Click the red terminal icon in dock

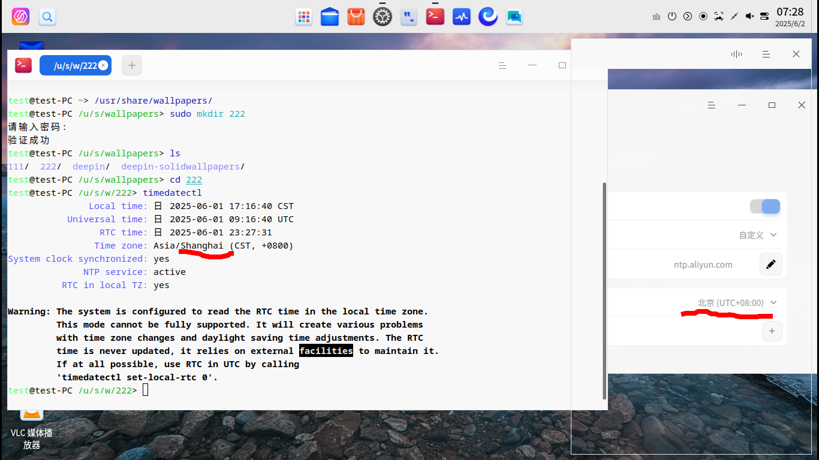pyautogui.click(x=435, y=16)
